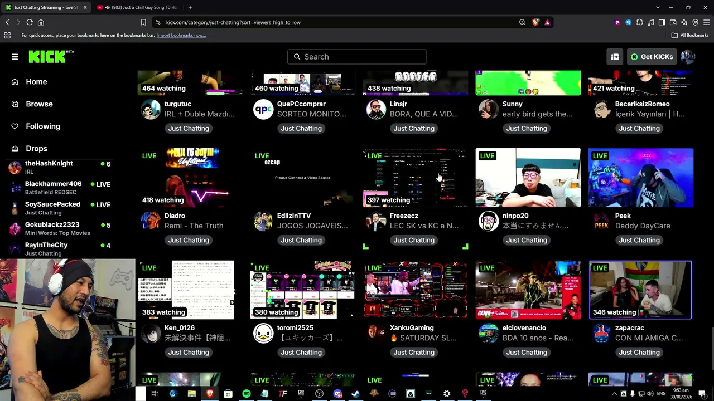714x401 pixels.
Task: Show hidden system tray icons
Action: [x=614, y=394]
